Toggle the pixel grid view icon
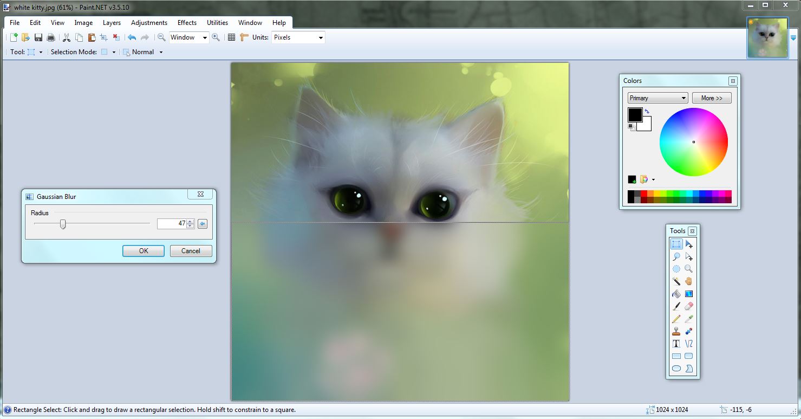Image resolution: width=801 pixels, height=419 pixels. [231, 37]
